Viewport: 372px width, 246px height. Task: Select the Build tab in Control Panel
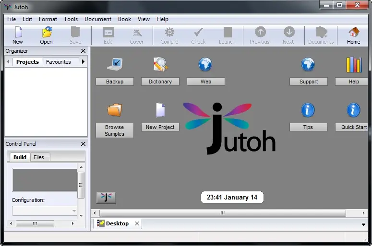pyautogui.click(x=20, y=157)
